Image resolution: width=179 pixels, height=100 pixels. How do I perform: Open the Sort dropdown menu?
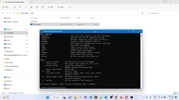click(51, 7)
